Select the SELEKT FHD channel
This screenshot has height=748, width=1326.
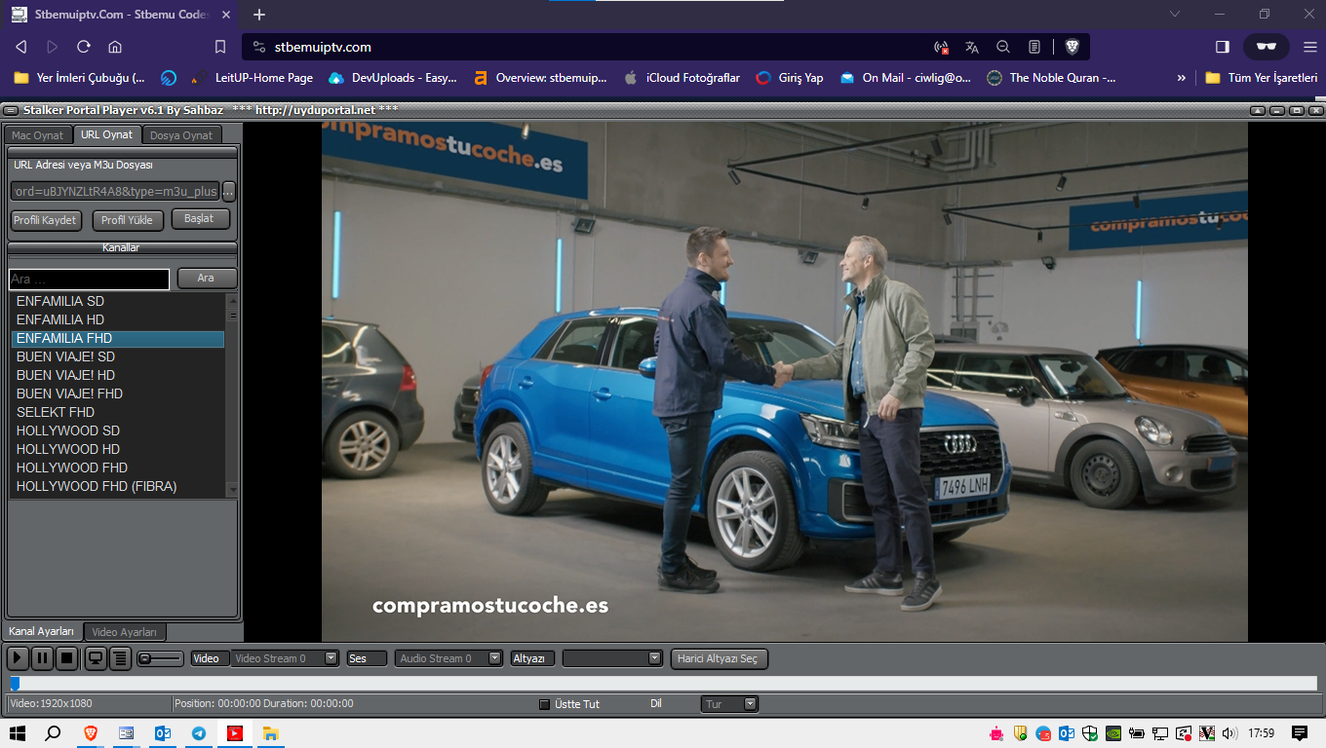(118, 412)
